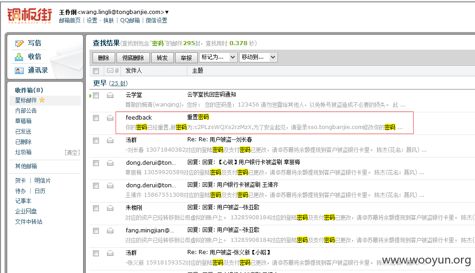Open mail titled 云学堂找回密码通知
The height and width of the screenshot is (273, 475).
tap(212, 94)
